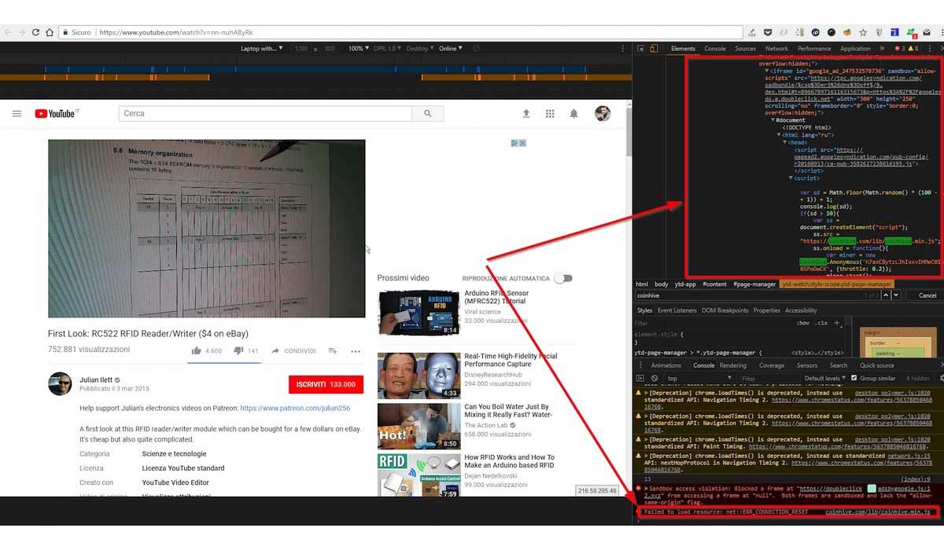Reload the page with browser refresh icon
This screenshot has height=550, width=944.
click(36, 32)
